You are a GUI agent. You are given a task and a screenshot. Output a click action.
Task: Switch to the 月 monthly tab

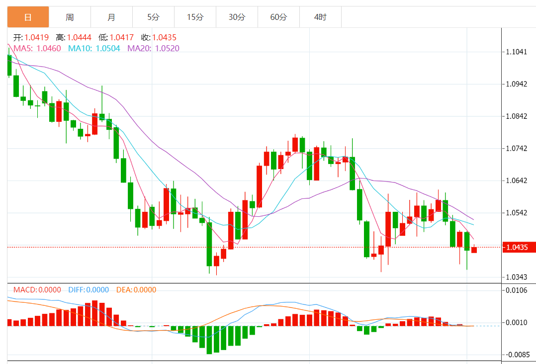111,17
